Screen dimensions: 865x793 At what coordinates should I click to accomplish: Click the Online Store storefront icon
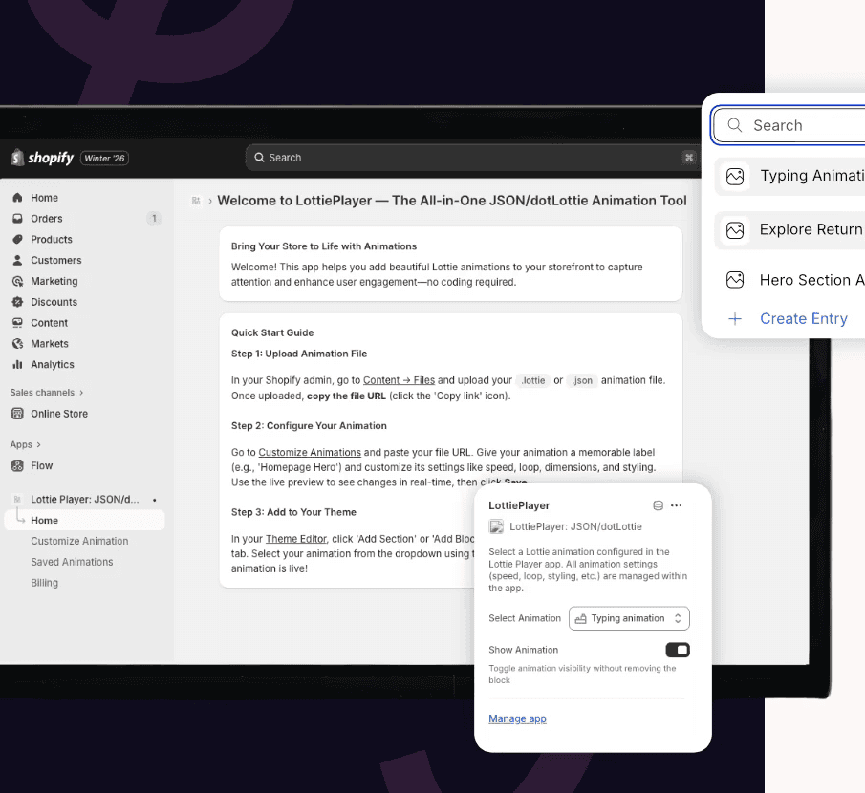(17, 414)
